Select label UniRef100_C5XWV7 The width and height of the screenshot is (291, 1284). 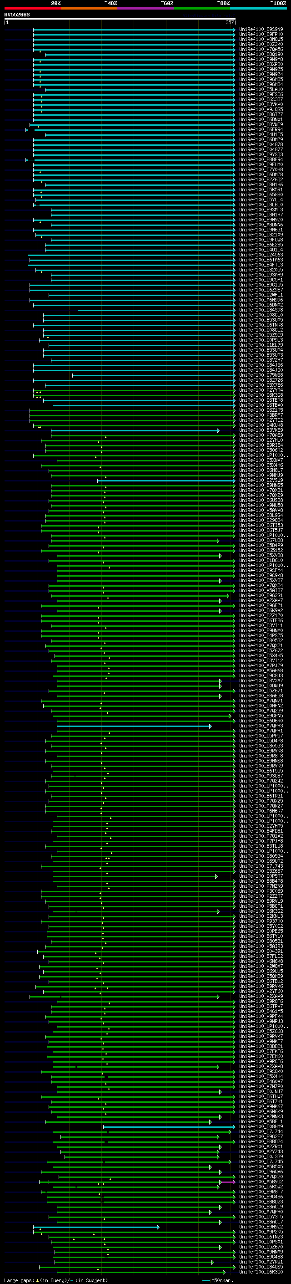[261, 460]
